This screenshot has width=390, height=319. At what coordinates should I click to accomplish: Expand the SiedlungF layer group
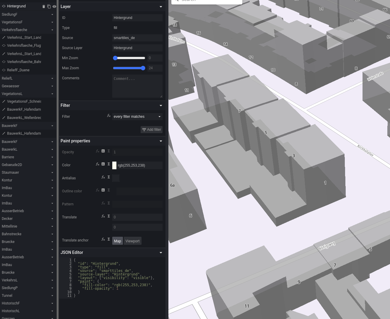(x=52, y=14)
